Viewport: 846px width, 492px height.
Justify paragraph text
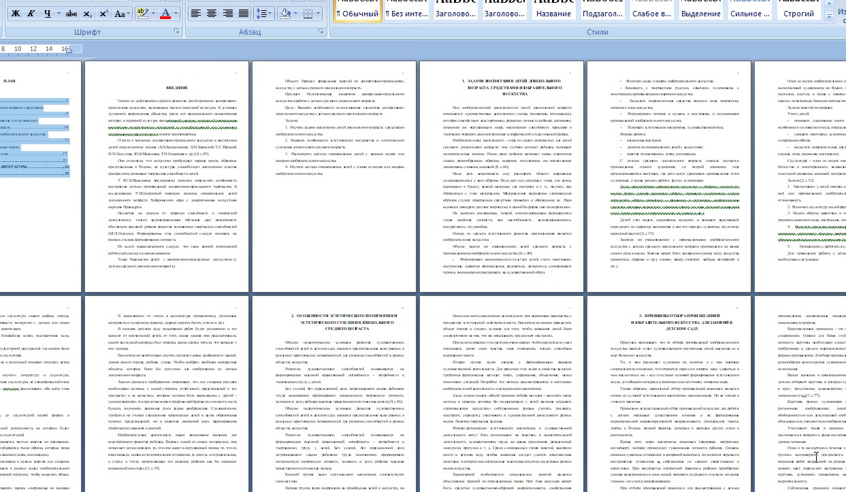[244, 14]
